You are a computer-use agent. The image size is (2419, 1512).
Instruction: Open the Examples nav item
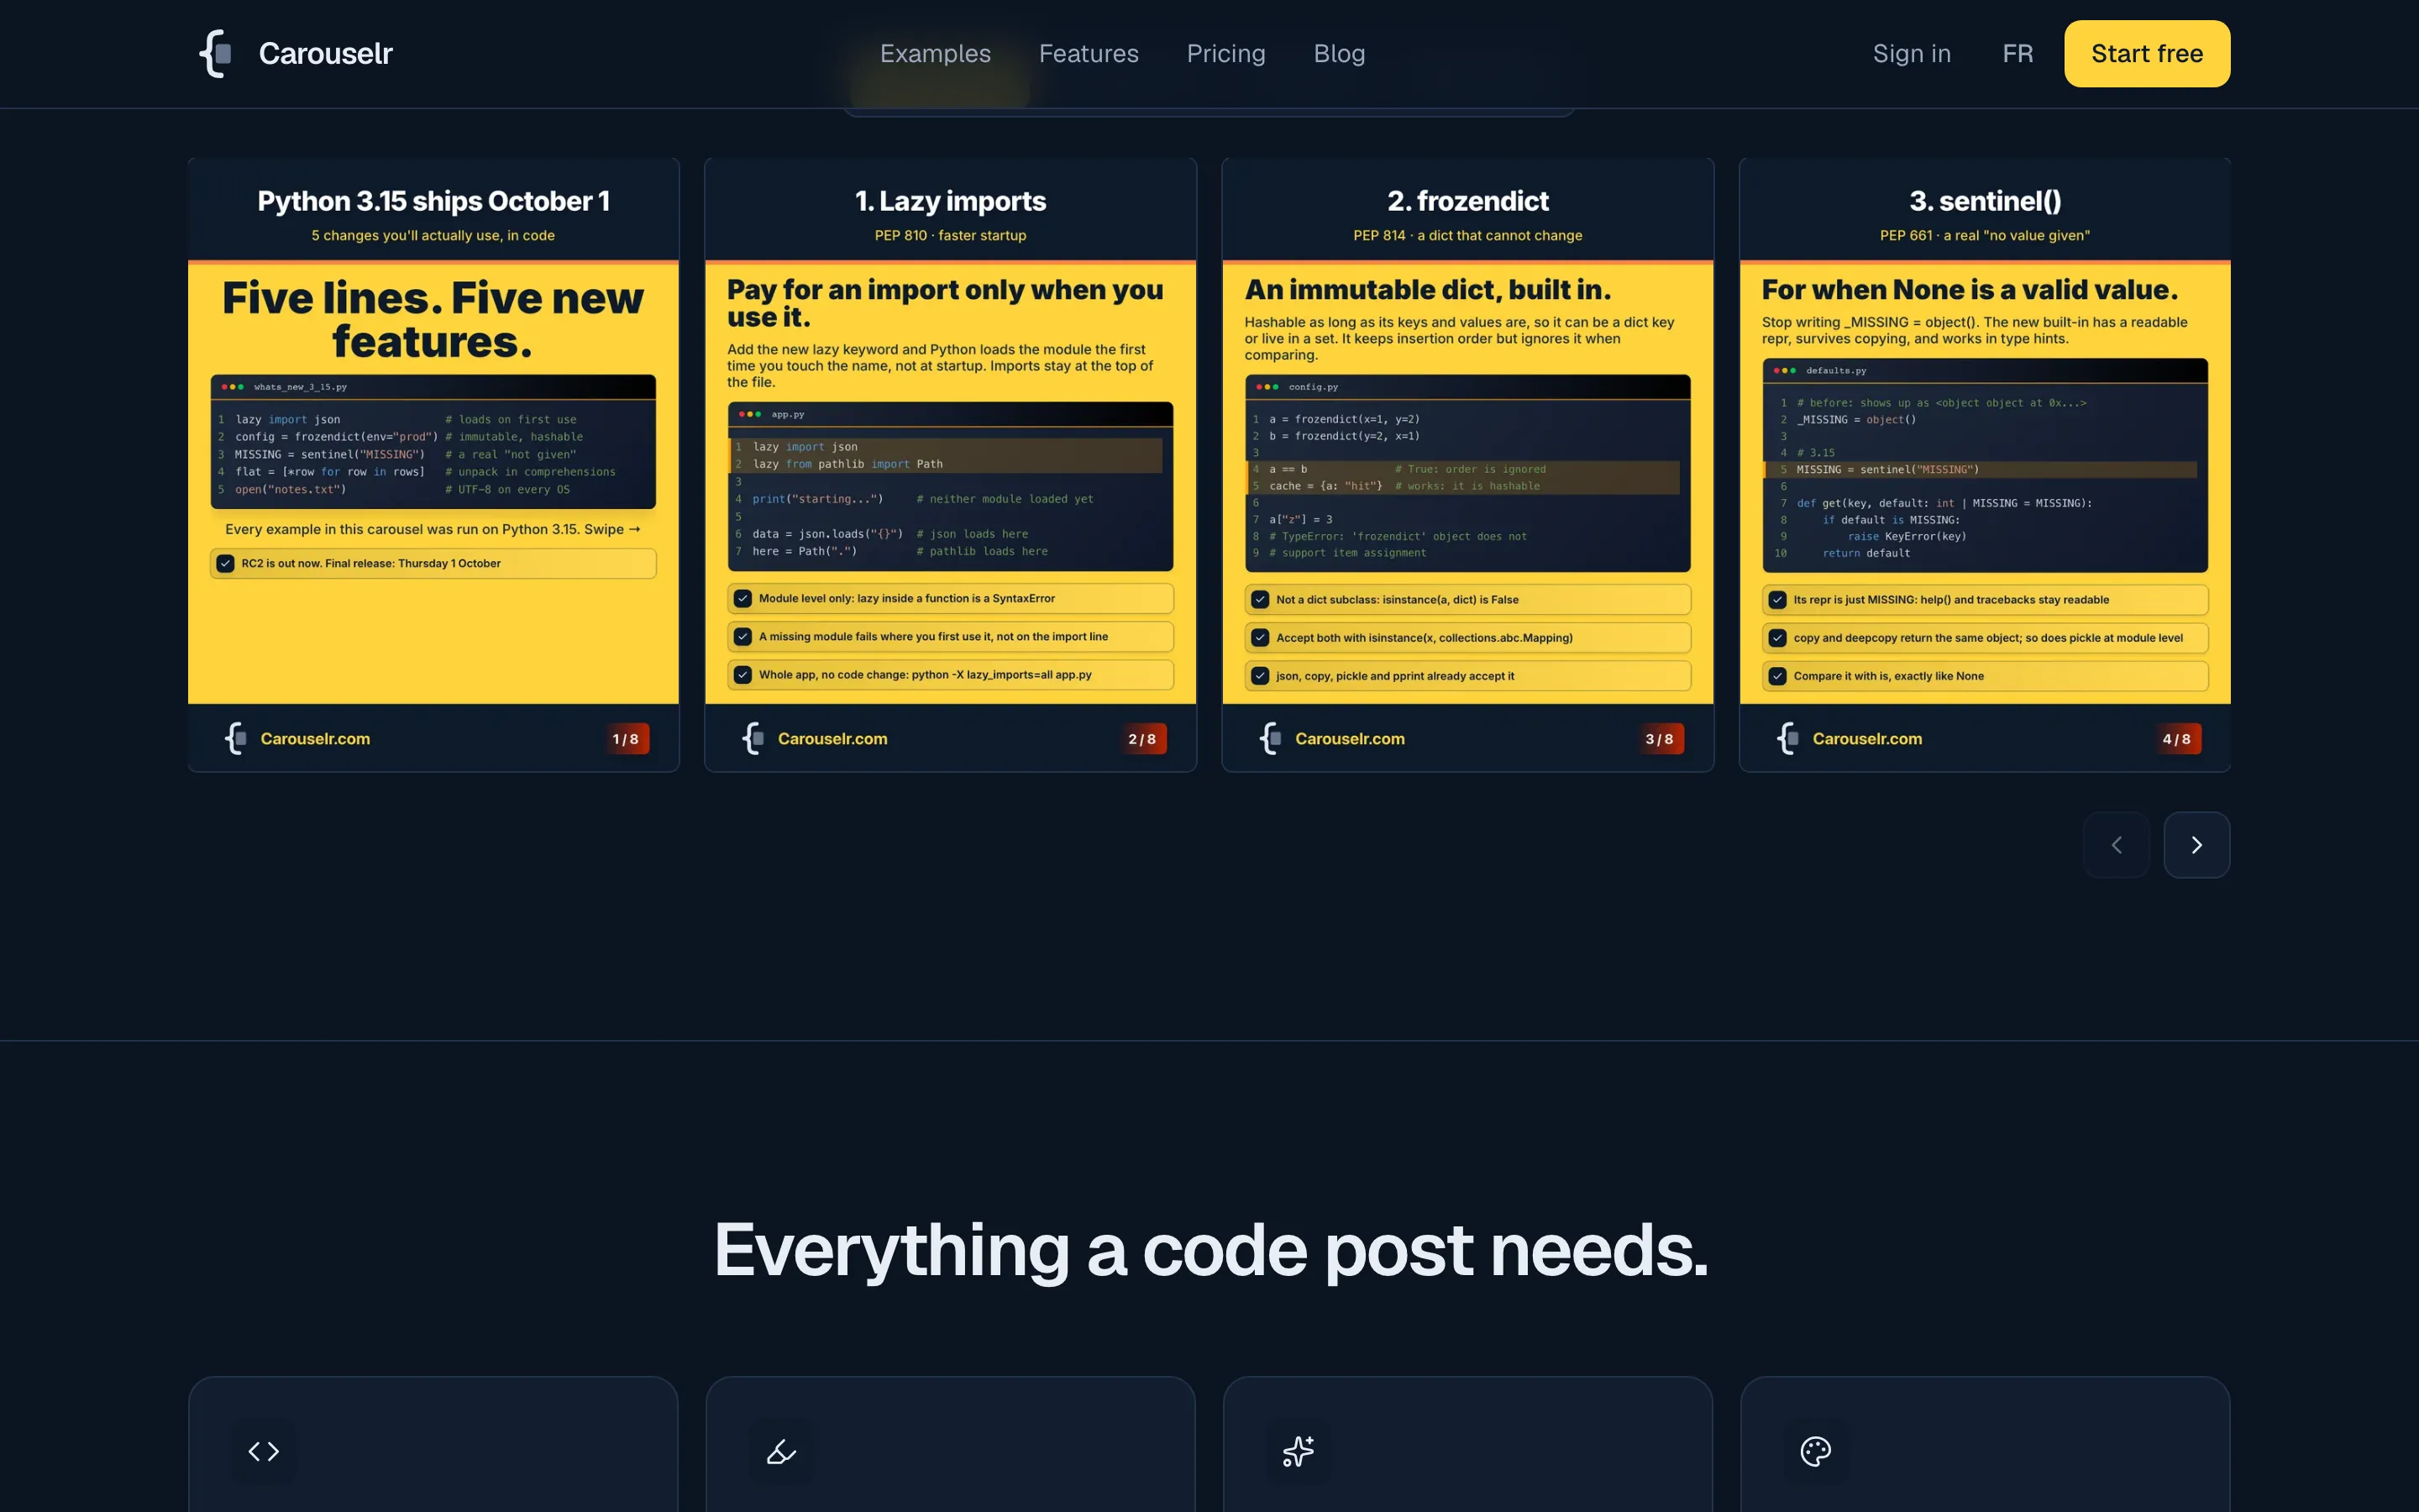(x=935, y=53)
